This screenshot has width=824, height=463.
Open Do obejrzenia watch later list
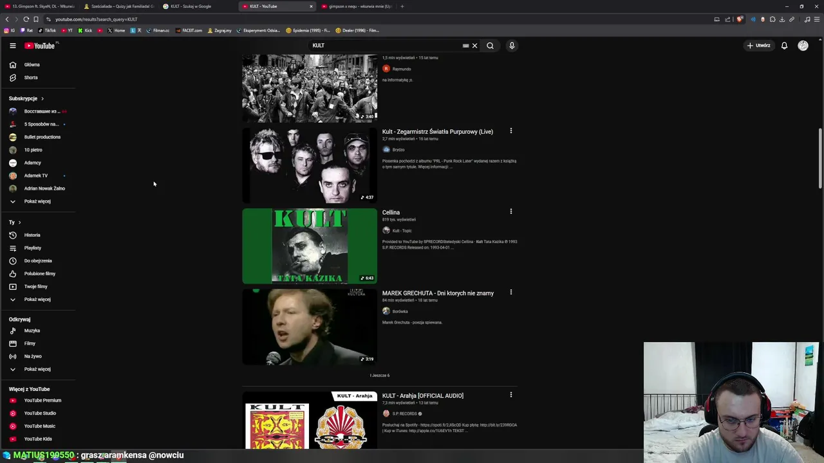click(x=37, y=261)
